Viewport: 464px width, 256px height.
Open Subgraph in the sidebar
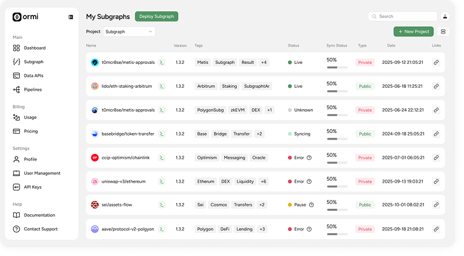pyautogui.click(x=29, y=61)
